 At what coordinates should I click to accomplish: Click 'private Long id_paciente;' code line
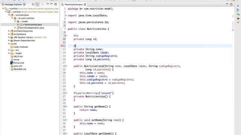(92, 59)
